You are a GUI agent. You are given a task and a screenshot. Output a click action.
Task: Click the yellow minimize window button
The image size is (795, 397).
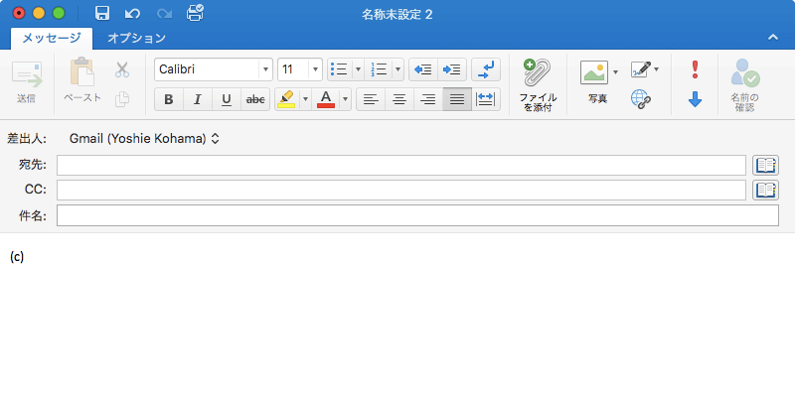(39, 13)
